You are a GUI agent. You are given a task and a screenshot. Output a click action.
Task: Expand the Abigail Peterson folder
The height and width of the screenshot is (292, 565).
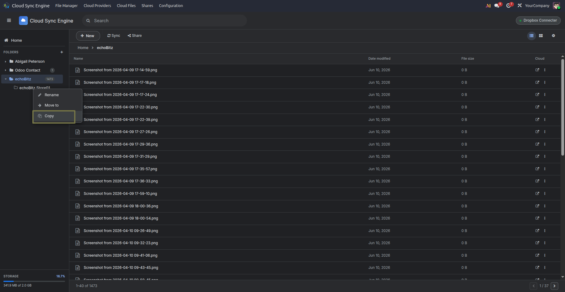(5, 62)
